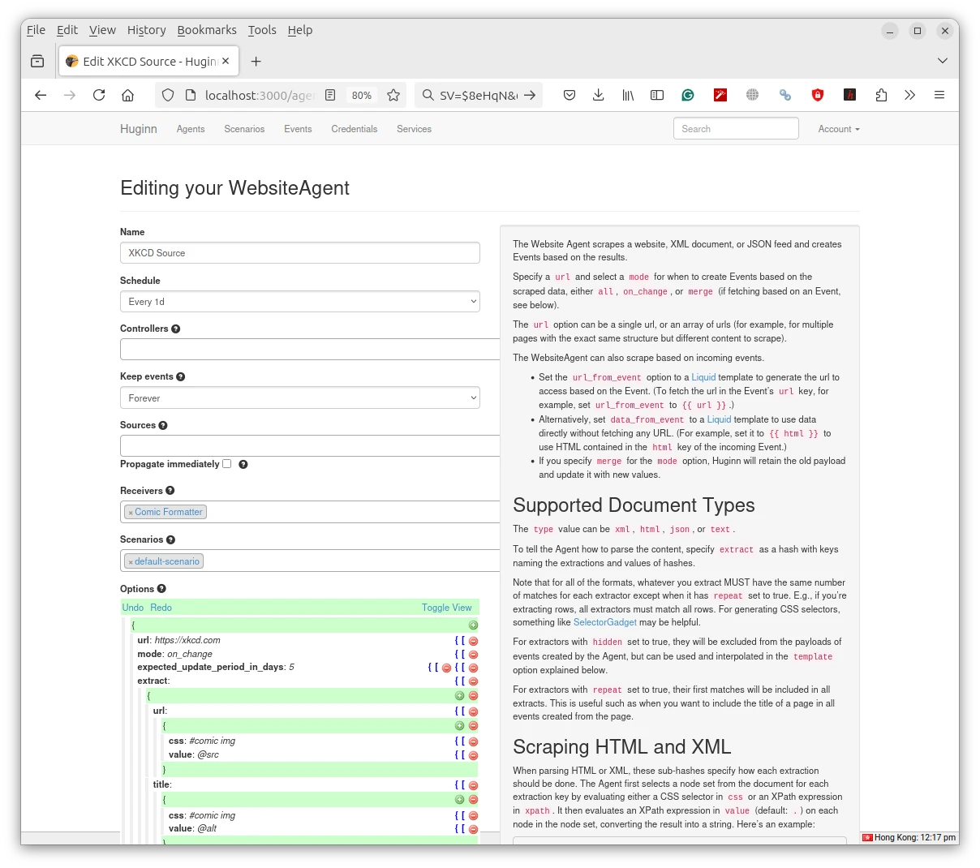Focus the browser address bar
Screen dimensions: 980x868
pos(258,95)
